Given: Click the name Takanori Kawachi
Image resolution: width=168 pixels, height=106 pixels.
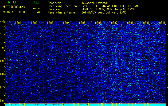Looking at the screenshot, I should point(94,3).
